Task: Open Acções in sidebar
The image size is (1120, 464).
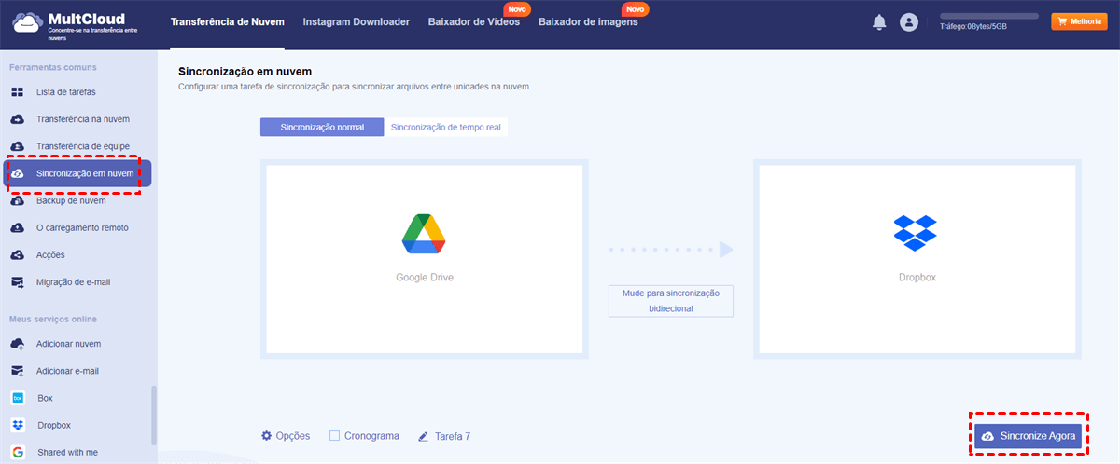Action: coord(50,254)
